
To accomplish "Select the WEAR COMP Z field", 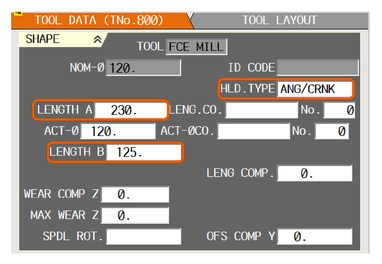I will pos(135,195).
